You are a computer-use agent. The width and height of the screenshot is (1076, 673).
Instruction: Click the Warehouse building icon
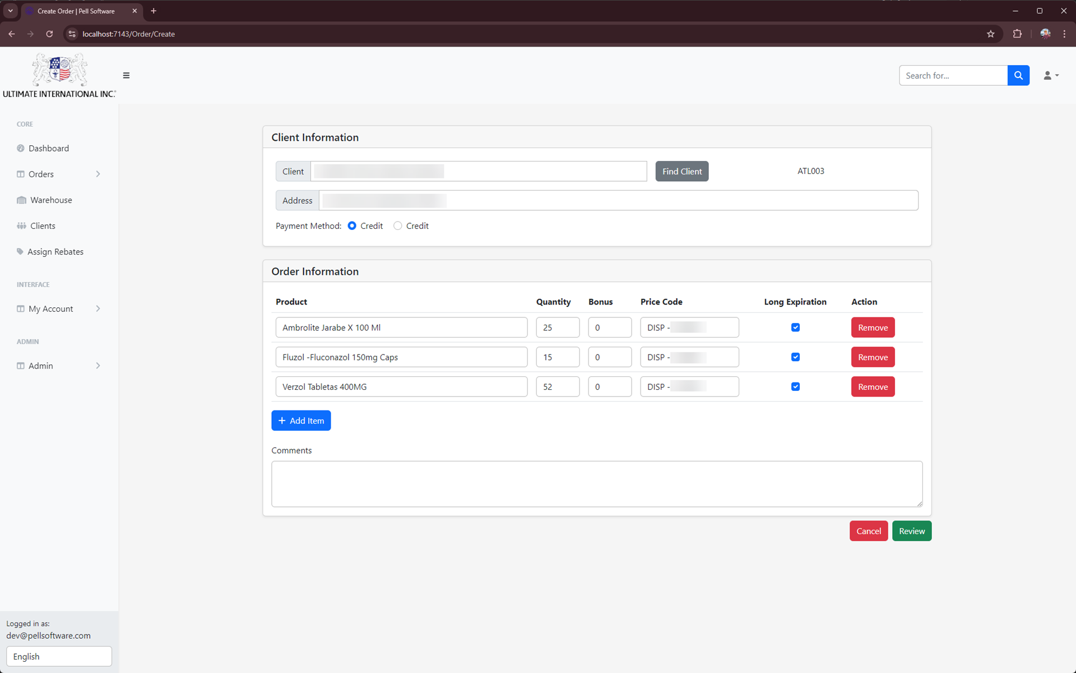point(21,200)
